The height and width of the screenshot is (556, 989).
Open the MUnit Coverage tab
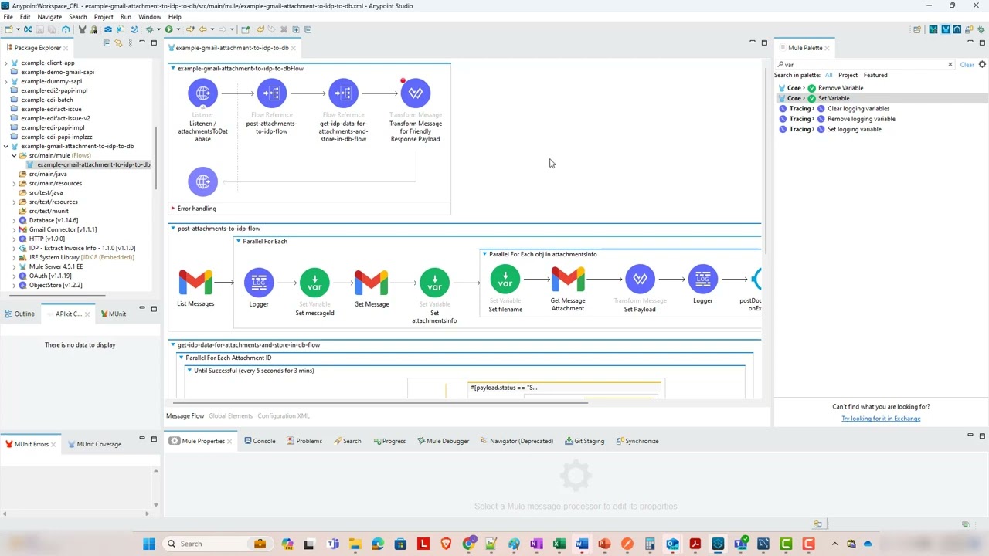[x=94, y=444]
